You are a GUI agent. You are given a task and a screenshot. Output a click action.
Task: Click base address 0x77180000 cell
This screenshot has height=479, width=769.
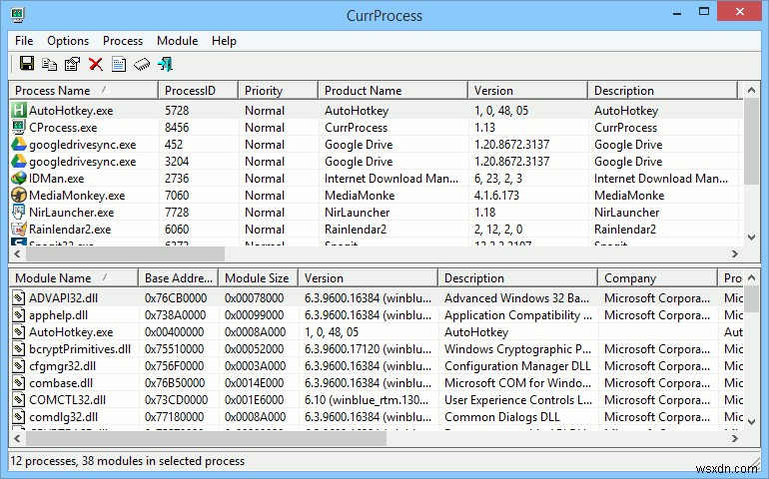pos(174,417)
